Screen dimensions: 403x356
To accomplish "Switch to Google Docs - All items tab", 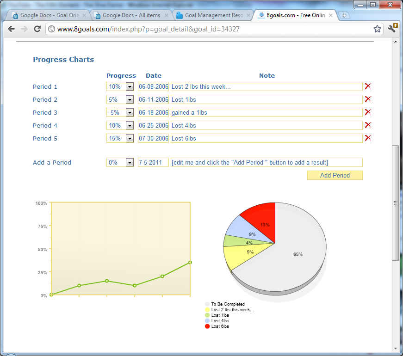I will [131, 15].
